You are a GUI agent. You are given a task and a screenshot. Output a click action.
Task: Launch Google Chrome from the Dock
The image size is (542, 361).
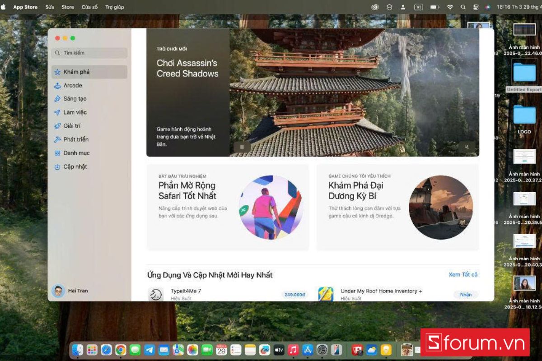tap(121, 350)
